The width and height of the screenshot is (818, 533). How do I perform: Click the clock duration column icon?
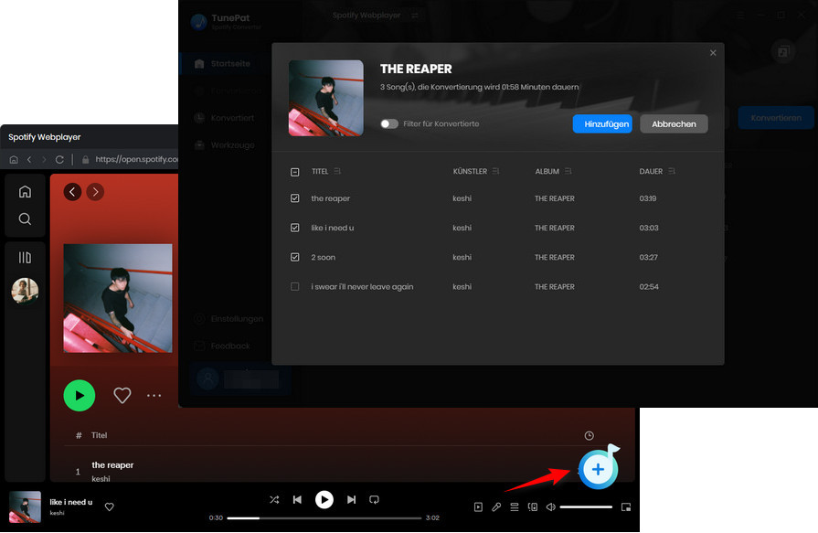589,435
